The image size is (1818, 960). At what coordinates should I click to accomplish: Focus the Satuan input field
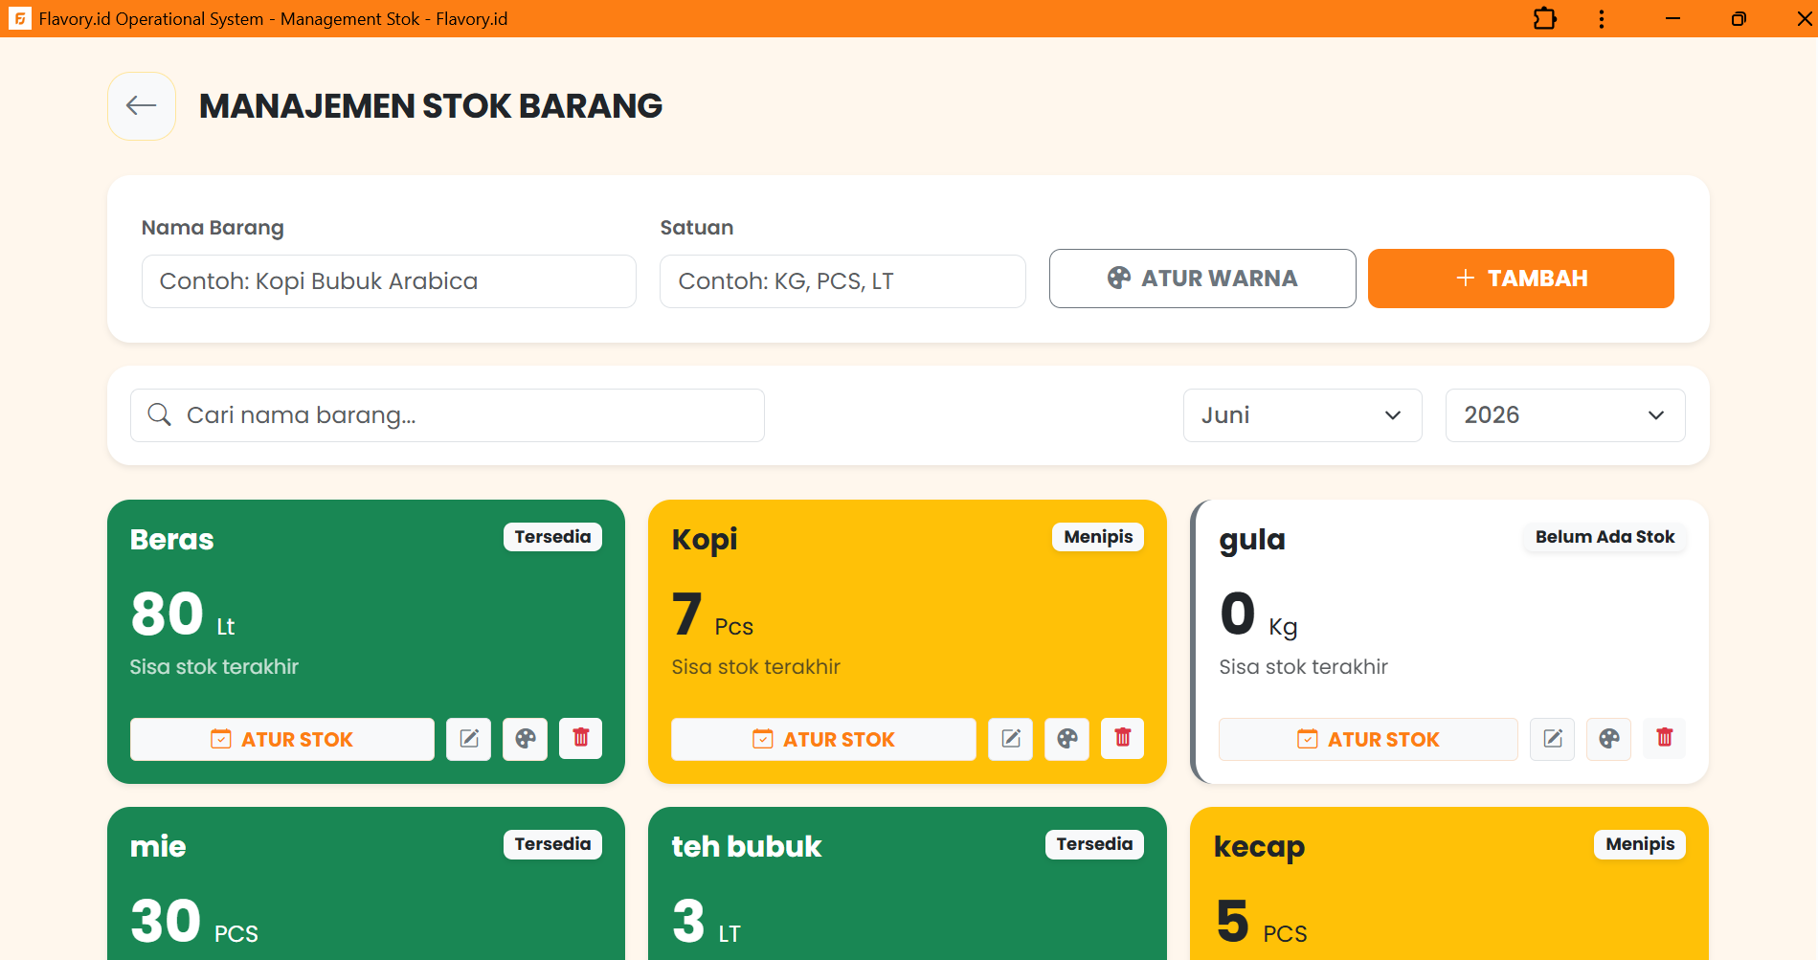(842, 281)
